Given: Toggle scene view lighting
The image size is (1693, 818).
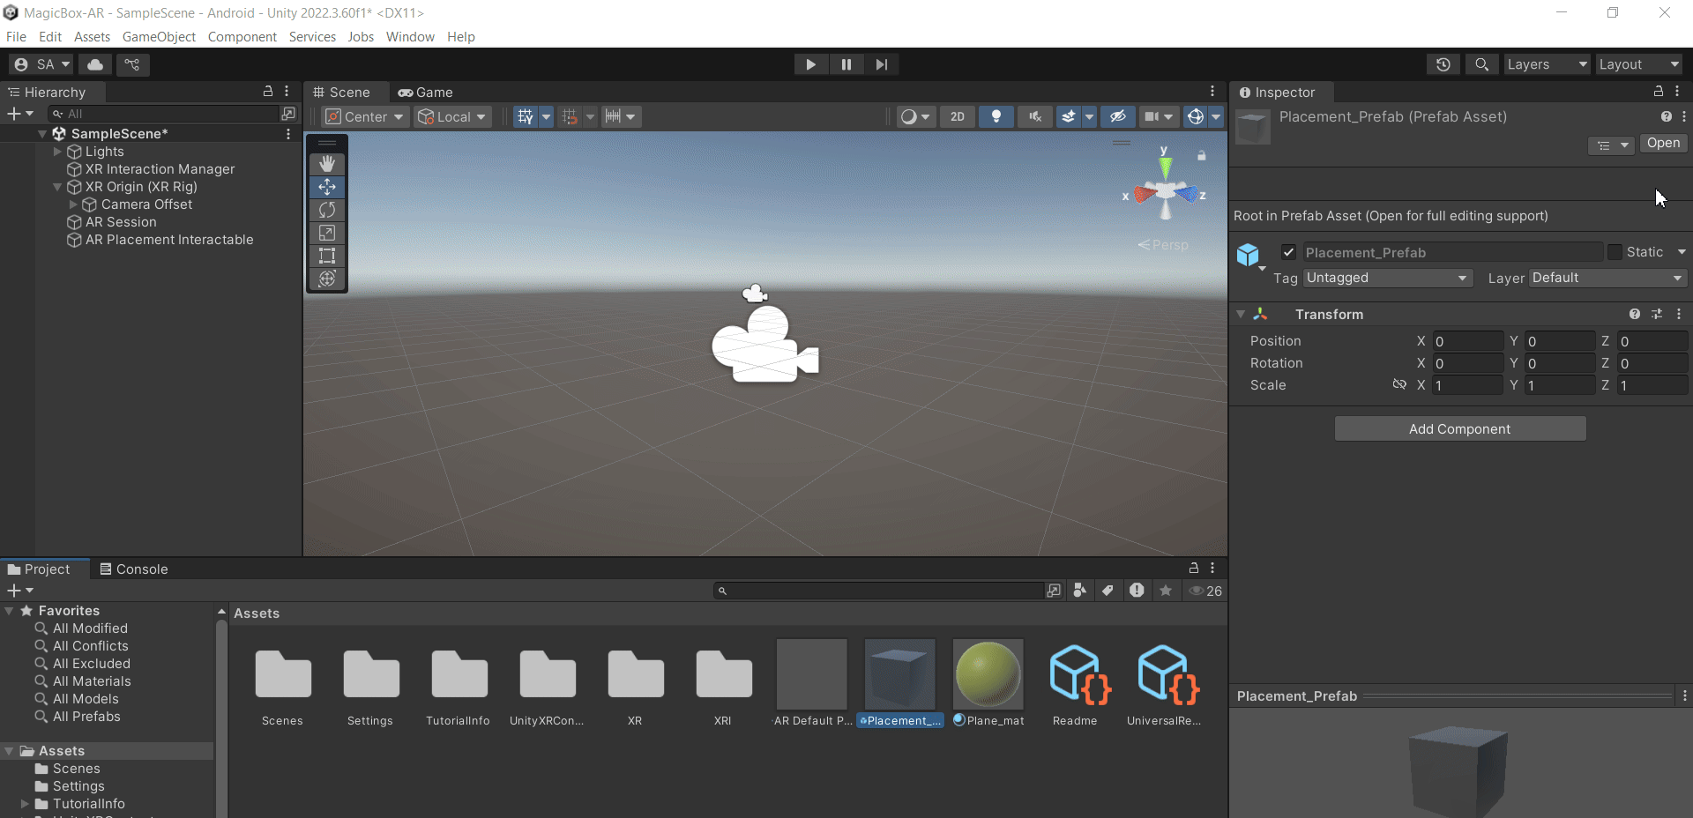Looking at the screenshot, I should [x=996, y=116].
